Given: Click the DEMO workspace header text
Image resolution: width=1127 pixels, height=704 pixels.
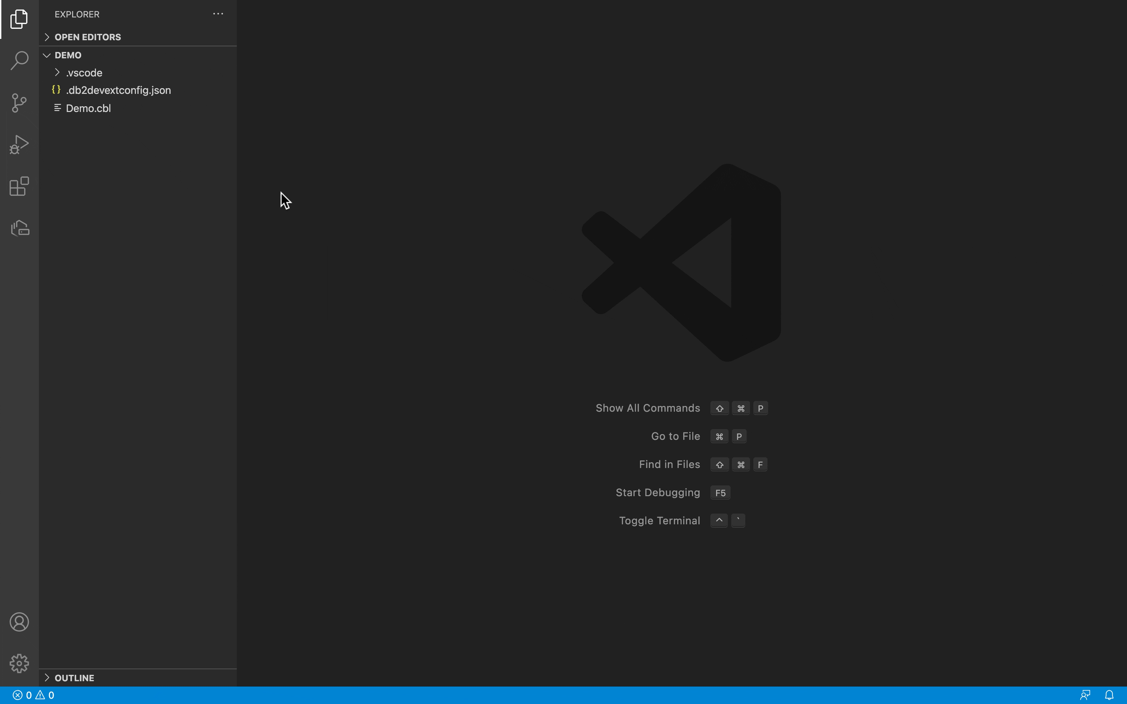Looking at the screenshot, I should coord(68,55).
